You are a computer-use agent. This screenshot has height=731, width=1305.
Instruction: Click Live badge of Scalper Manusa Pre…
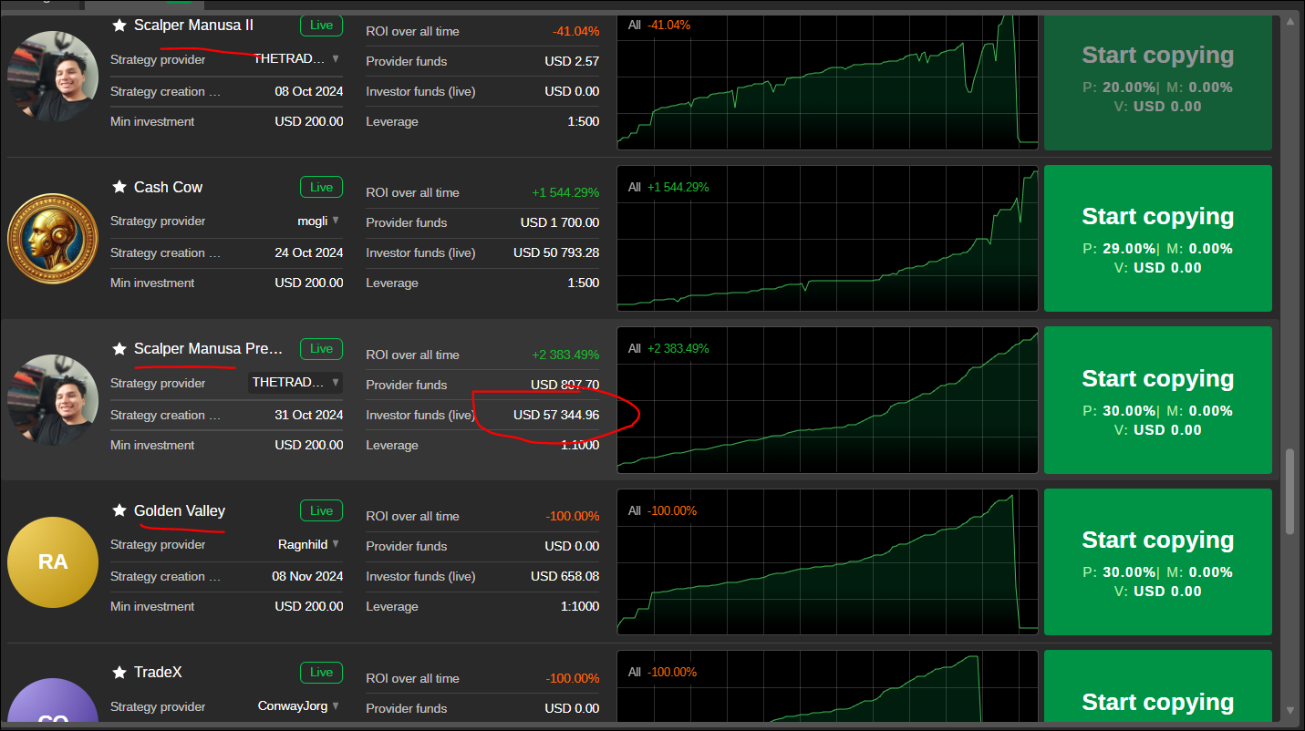[321, 349]
